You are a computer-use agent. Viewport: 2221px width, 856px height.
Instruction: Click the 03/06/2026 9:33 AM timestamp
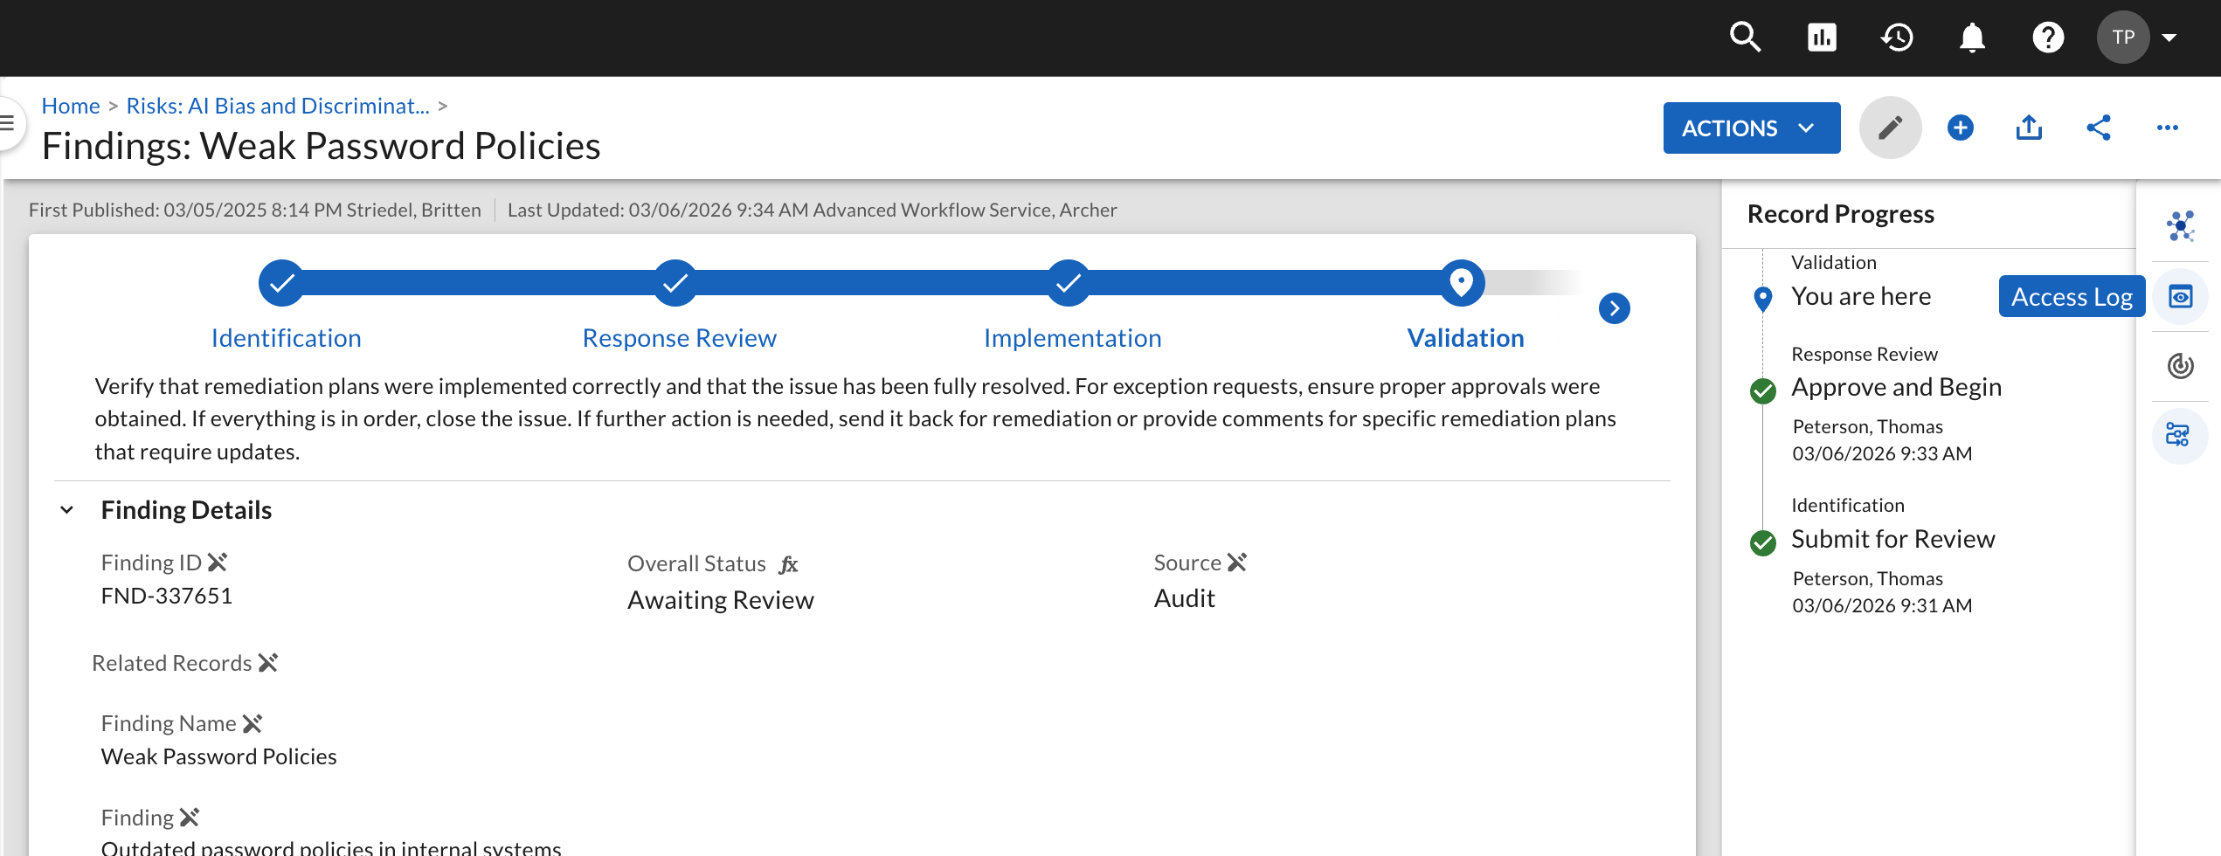[x=1882, y=453]
